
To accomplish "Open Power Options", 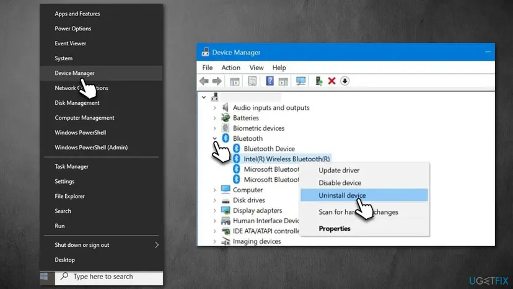I will 102,29.
